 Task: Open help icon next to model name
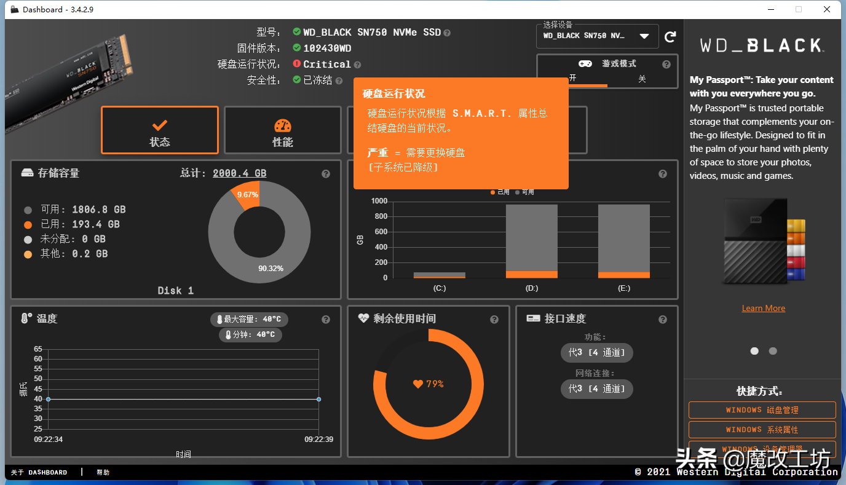(x=447, y=33)
